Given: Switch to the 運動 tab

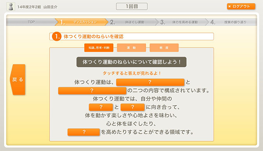Looking at the screenshot, I should click(131, 48).
